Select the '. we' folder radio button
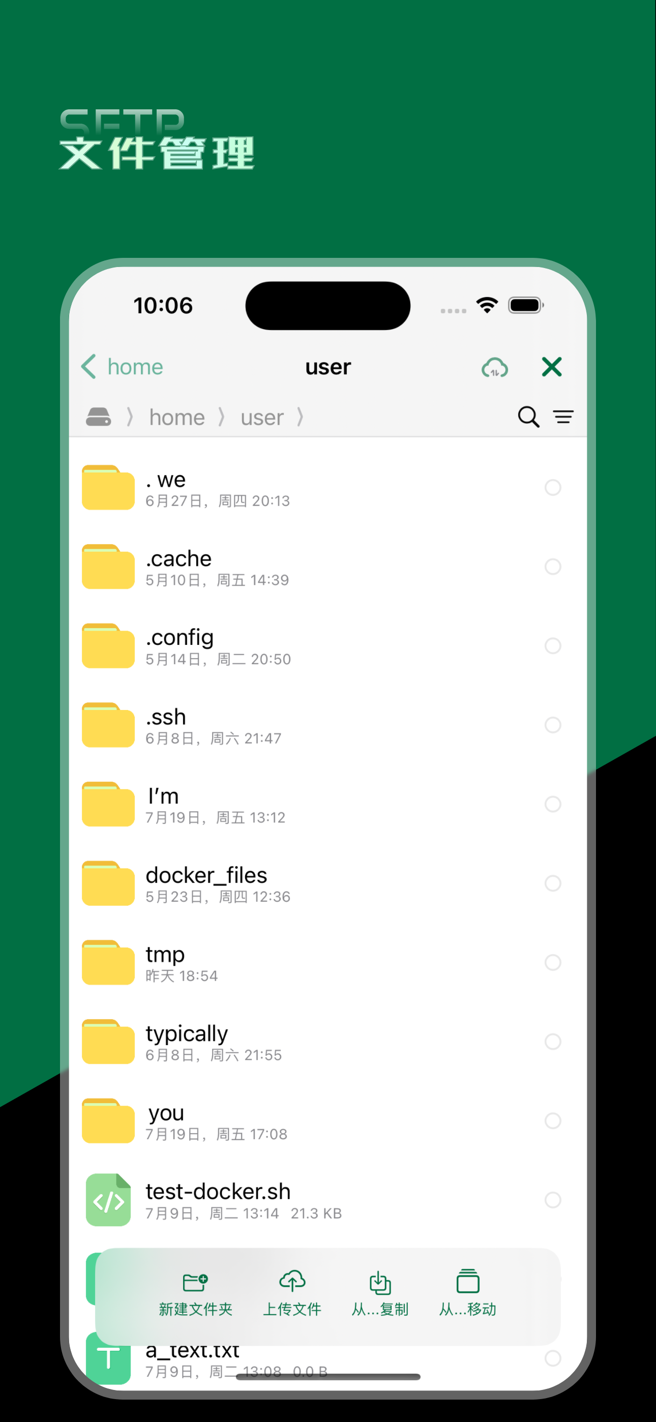 point(553,487)
